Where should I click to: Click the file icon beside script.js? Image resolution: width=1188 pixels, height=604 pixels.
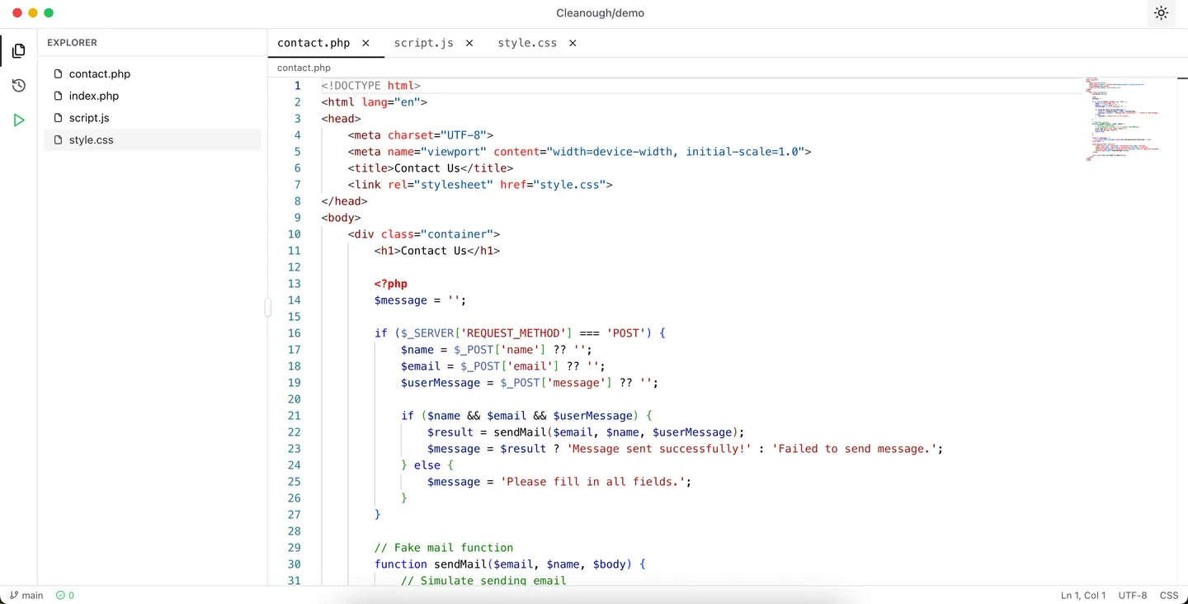pos(58,118)
